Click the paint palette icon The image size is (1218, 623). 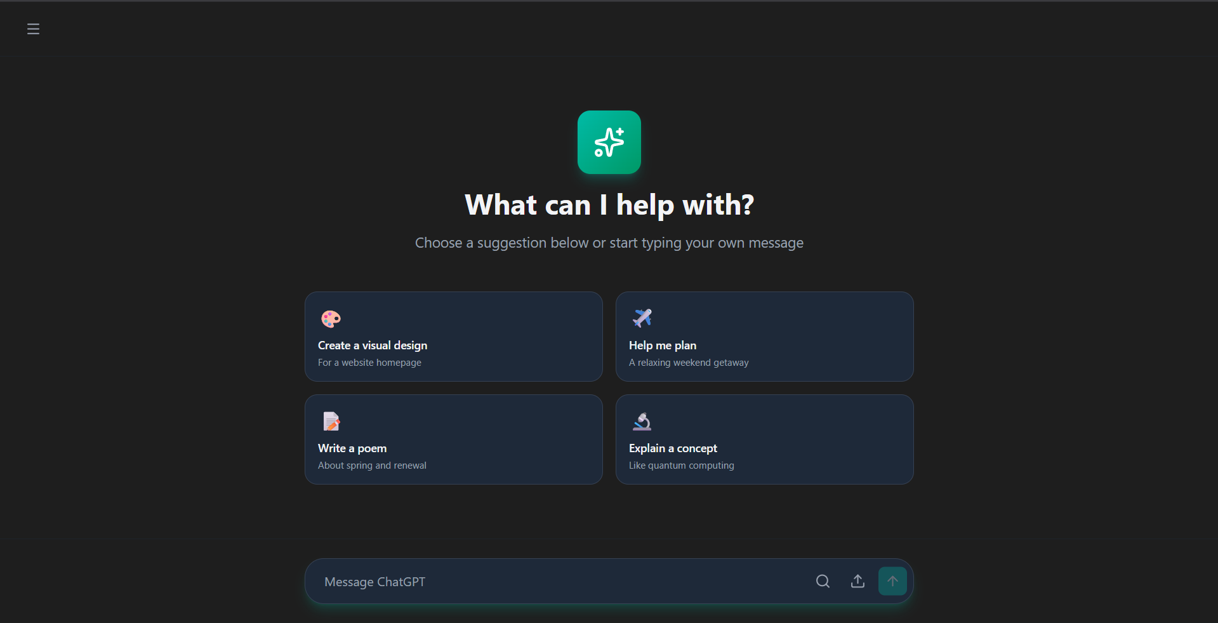click(331, 318)
